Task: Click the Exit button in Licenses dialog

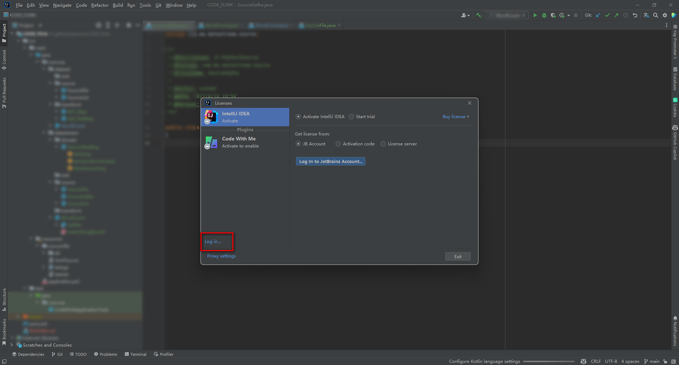Action: (458, 257)
